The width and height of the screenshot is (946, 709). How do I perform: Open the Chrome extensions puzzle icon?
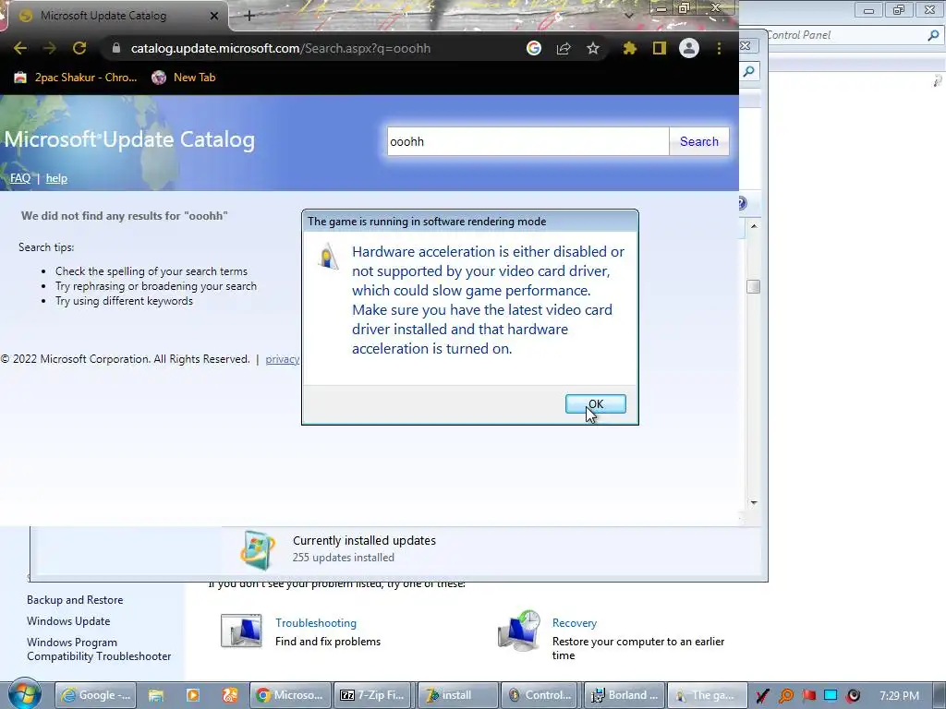[x=630, y=48]
